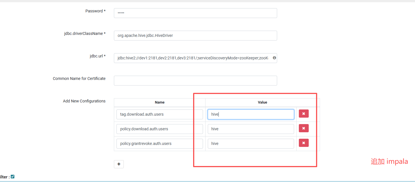Image resolution: width=415 pixels, height=186 pixels.
Task: Click value field for tag.download.auth.users
Action: tap(251, 114)
